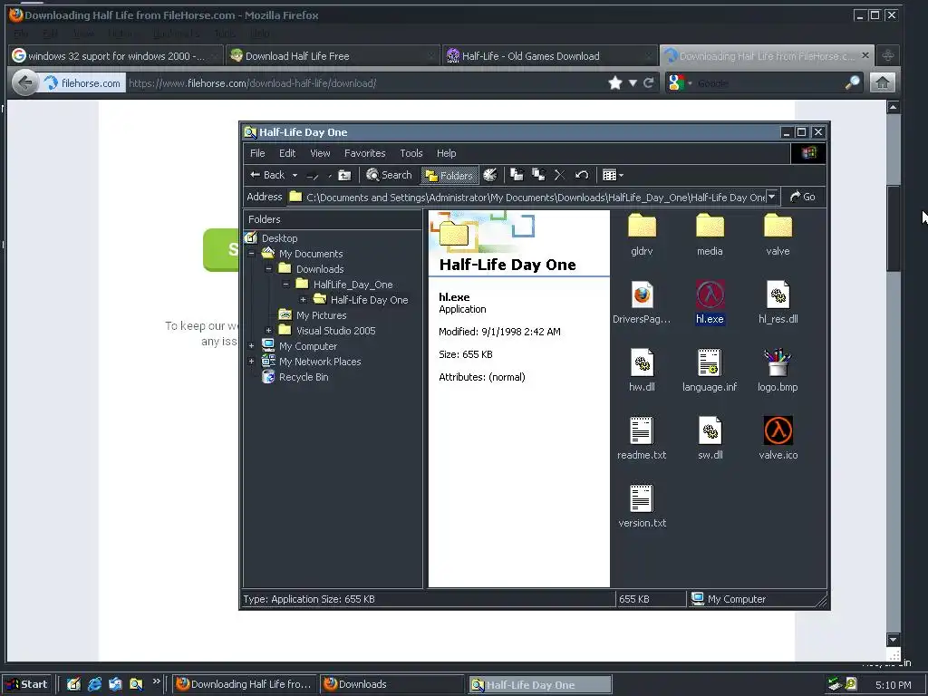Select Desktop in folder tree
Image resolution: width=928 pixels, height=696 pixels.
pyautogui.click(x=271, y=238)
